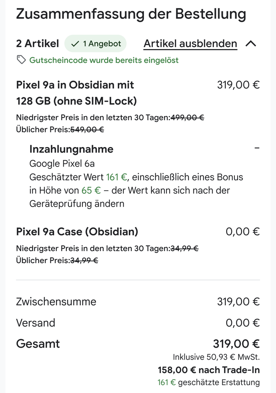Click the Google Pixel 6a trade-in device
The width and height of the screenshot is (276, 393).
[62, 163]
